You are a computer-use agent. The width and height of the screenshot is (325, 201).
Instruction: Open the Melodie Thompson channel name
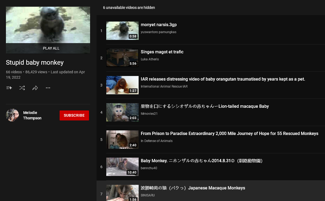tap(32, 115)
